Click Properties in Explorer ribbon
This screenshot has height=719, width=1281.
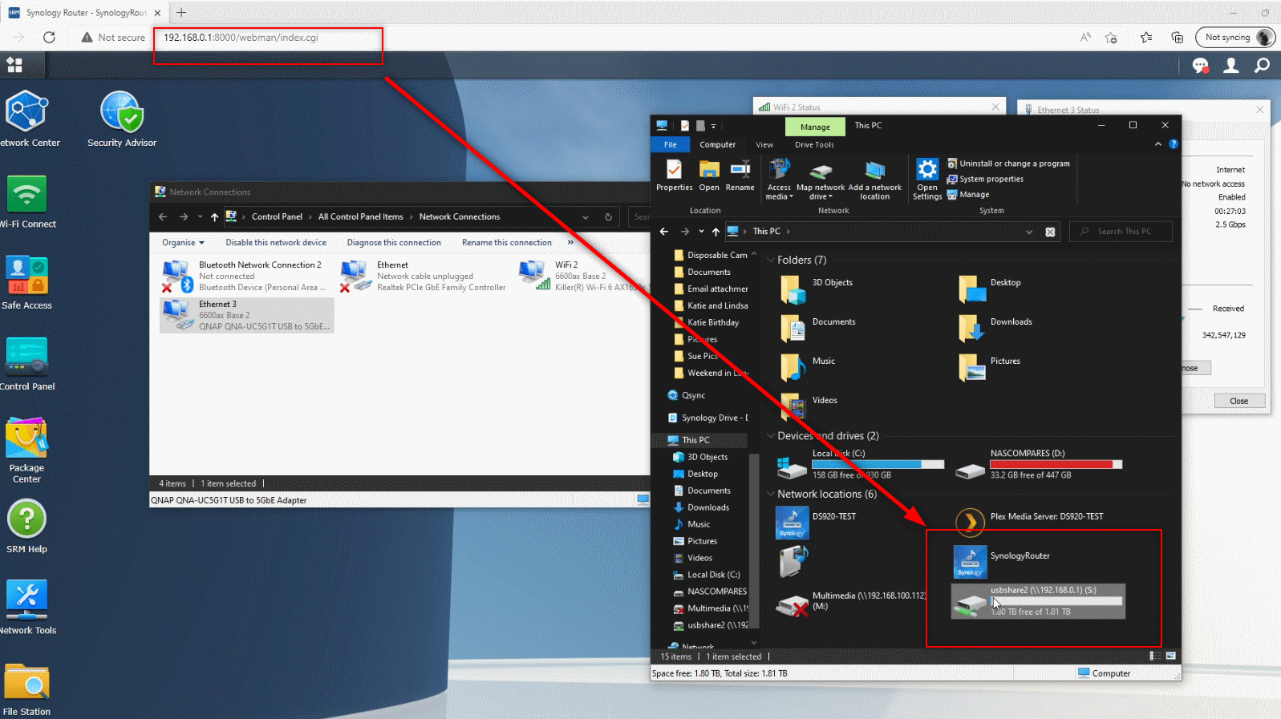pyautogui.click(x=674, y=176)
